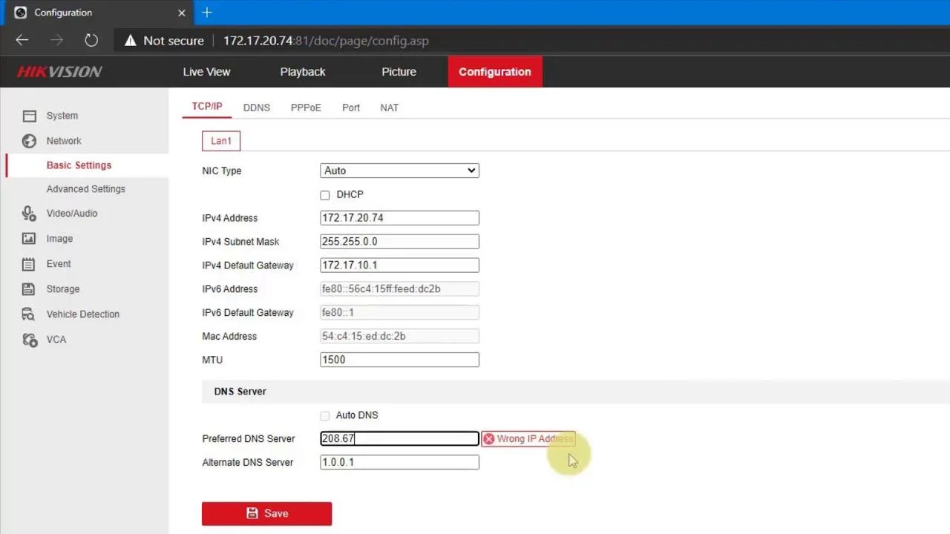Click the Preferred DNS Server label
950x534 pixels.
[x=249, y=439]
